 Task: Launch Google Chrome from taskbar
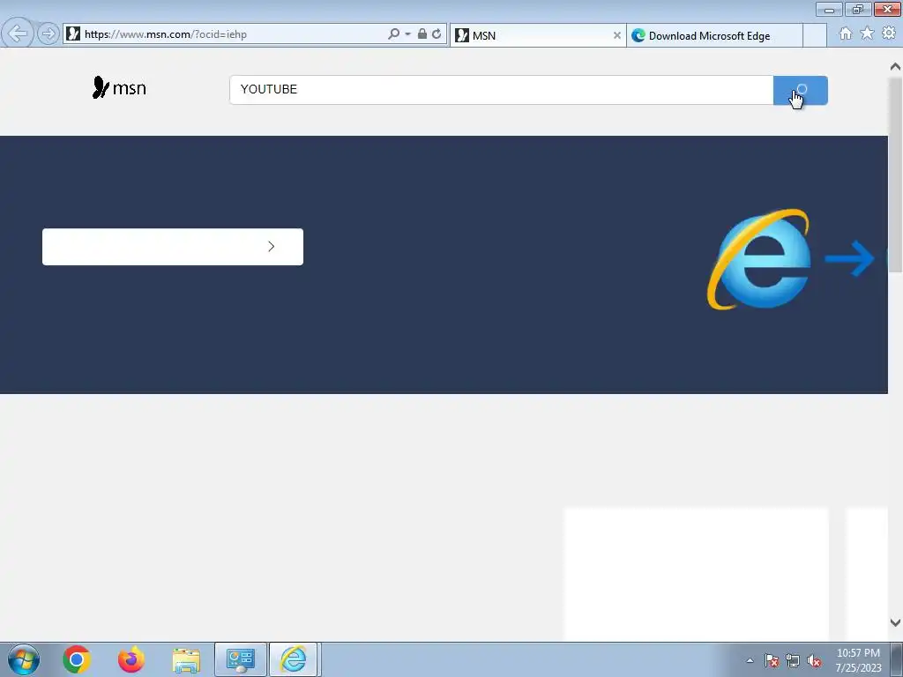coord(76,659)
